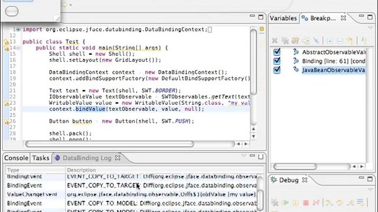
Task: Click Add Java Exception Breakpoint icon
Action: 364,41
